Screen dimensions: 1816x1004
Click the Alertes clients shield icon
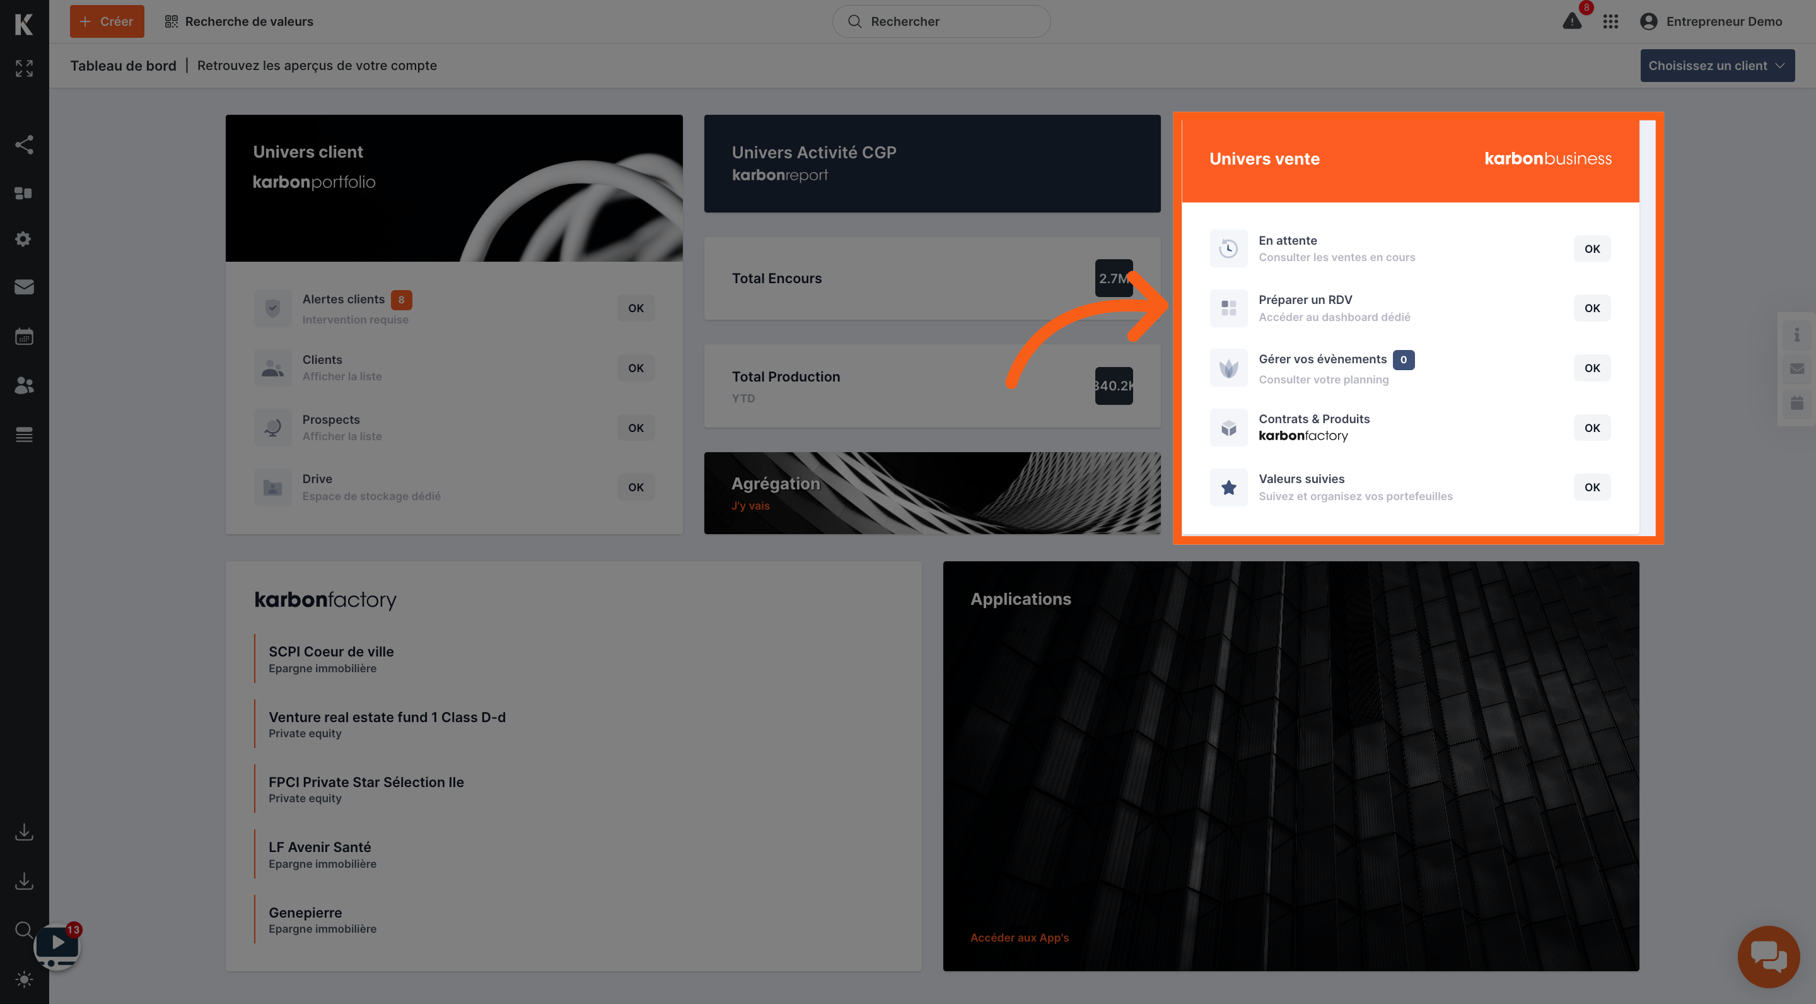click(x=273, y=308)
